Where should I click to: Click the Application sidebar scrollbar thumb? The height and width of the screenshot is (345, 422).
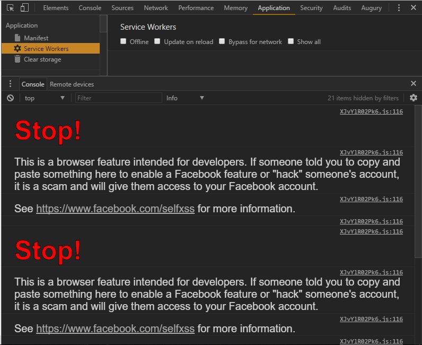pos(103,24)
